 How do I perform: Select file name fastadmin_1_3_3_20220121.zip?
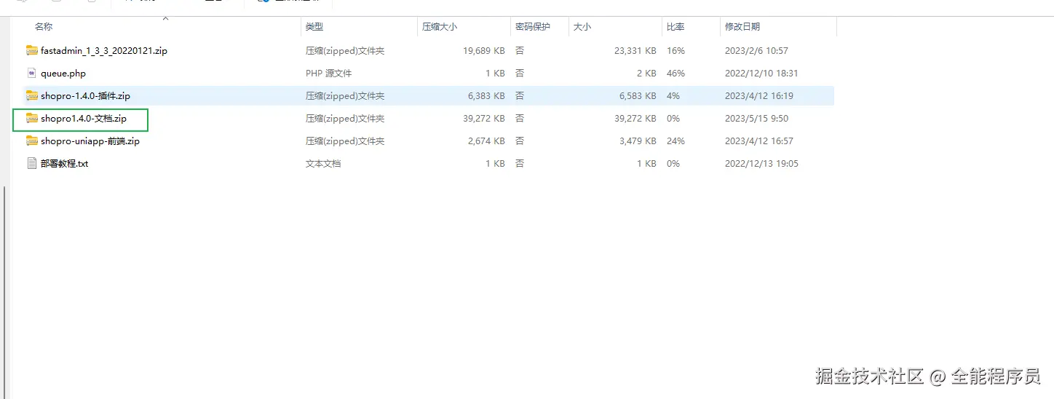point(104,51)
